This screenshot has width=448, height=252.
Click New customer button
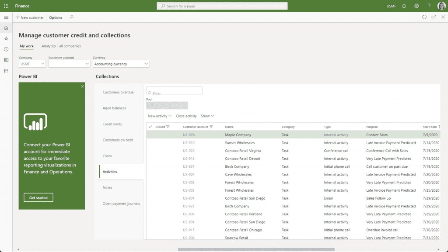pos(30,17)
